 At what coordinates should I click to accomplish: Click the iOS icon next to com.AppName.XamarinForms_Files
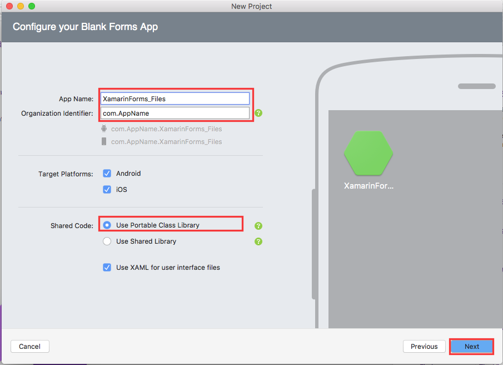104,141
